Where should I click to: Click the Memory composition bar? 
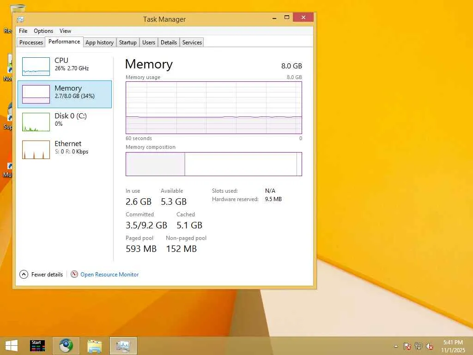pos(214,164)
